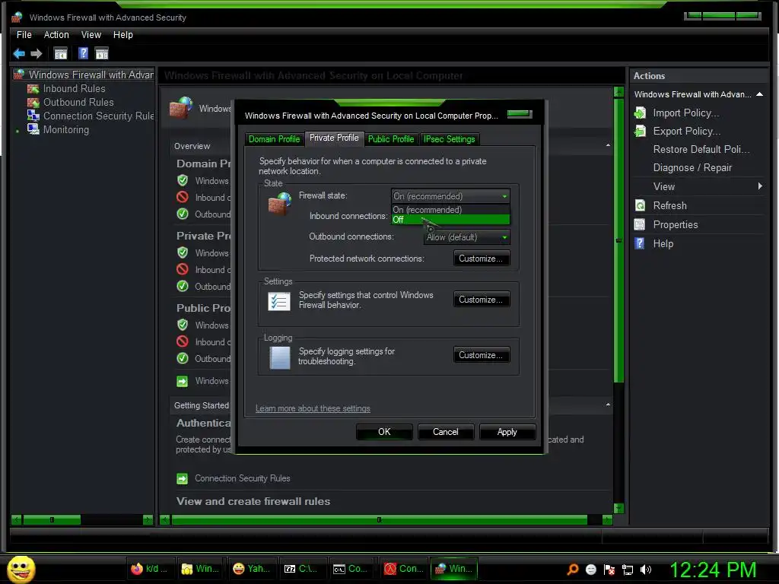Click the Domain profile blocked inbound icon

coord(183,197)
